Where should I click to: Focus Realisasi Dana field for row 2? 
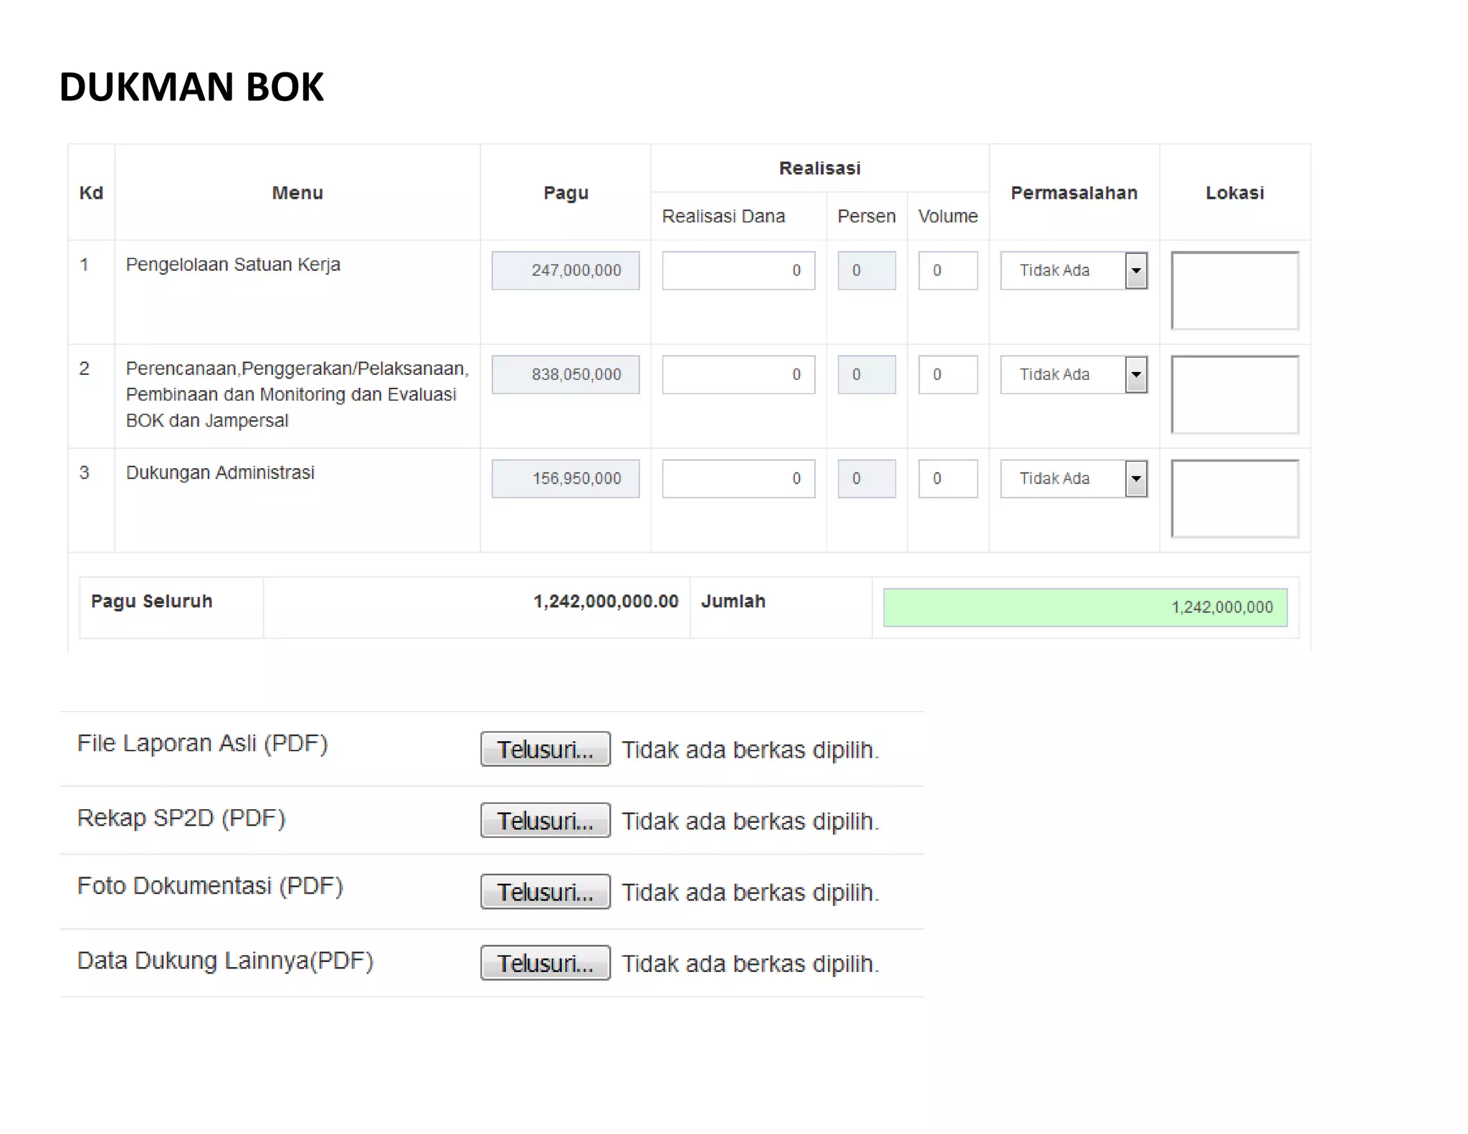pos(738,374)
